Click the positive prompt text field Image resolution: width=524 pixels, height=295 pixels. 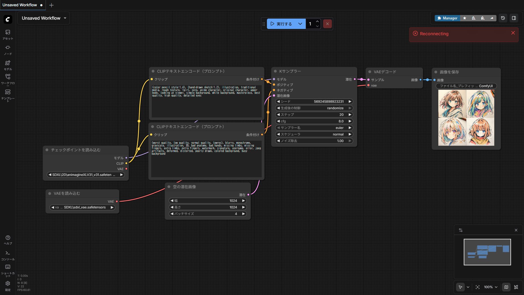point(206,101)
